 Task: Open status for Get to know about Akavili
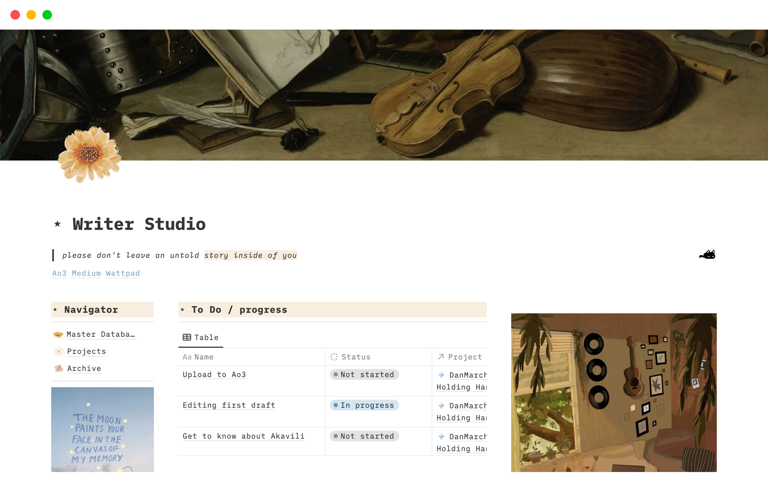(364, 436)
